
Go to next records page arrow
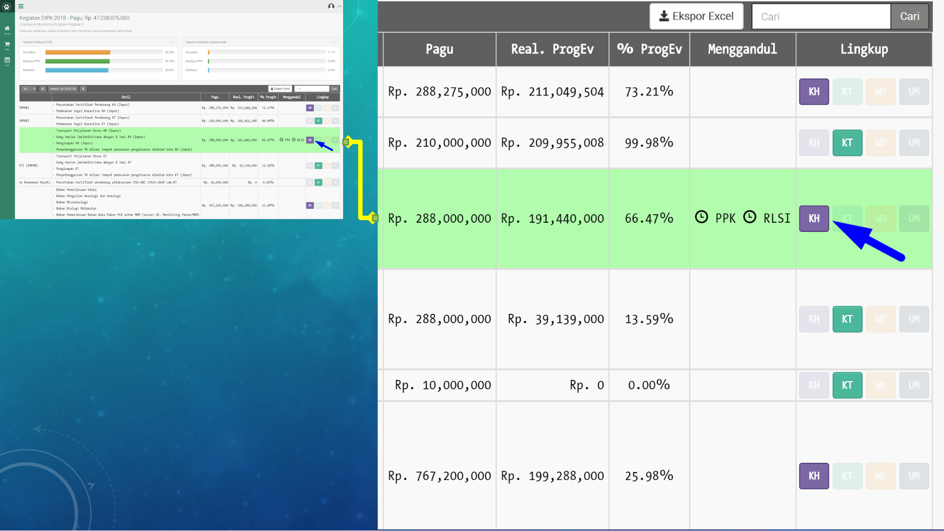coord(83,89)
